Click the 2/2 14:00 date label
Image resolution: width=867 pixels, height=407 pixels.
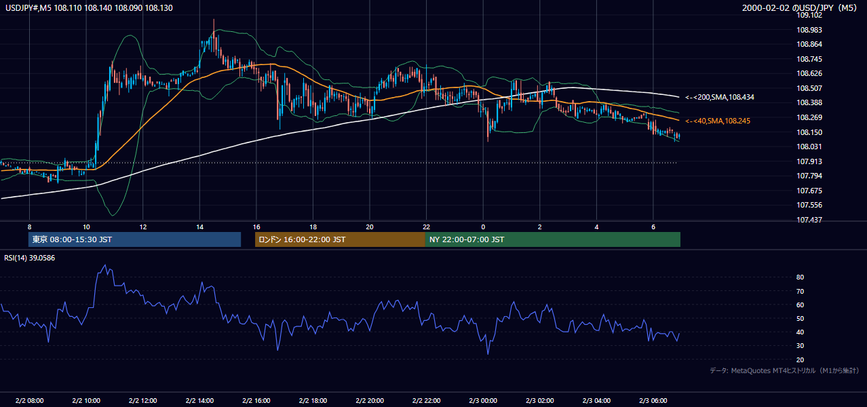(199, 400)
